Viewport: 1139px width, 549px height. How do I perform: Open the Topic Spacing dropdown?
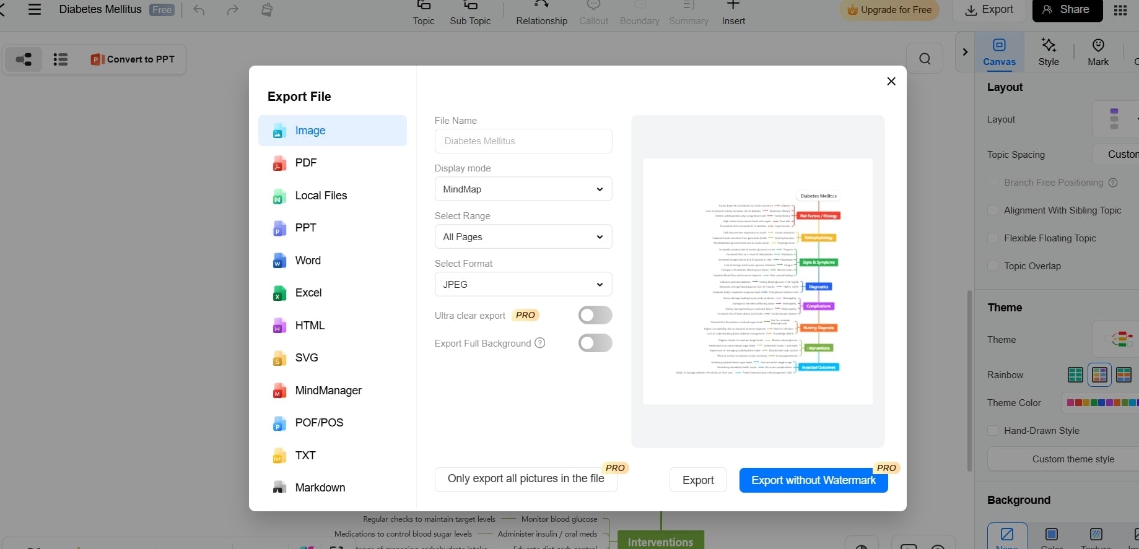point(1115,154)
